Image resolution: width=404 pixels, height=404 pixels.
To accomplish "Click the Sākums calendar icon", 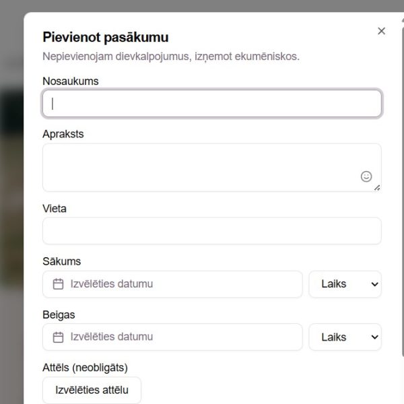I will pos(59,284).
